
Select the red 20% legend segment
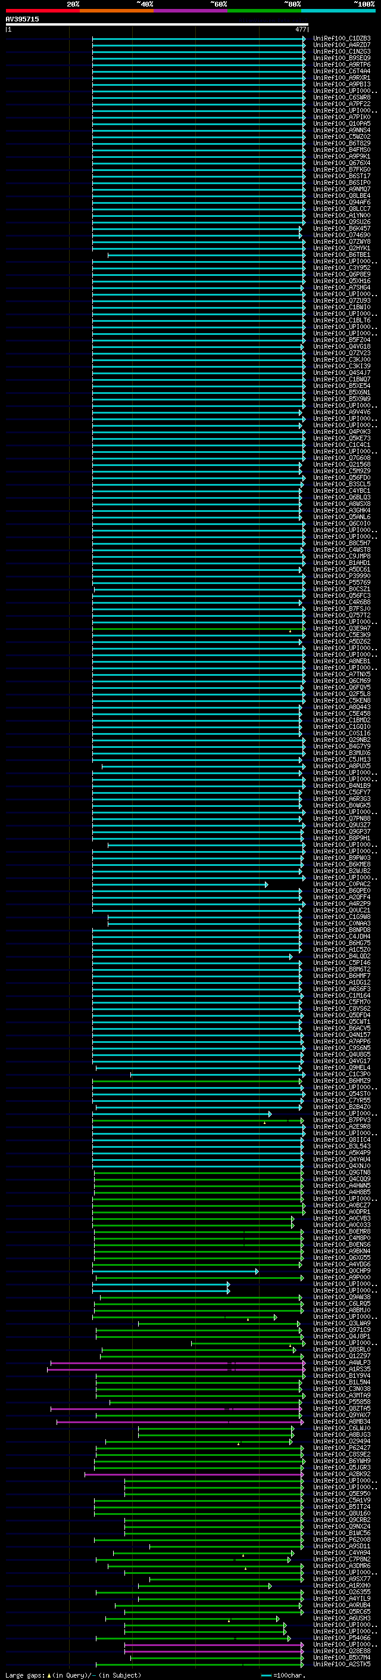tap(42, 11)
